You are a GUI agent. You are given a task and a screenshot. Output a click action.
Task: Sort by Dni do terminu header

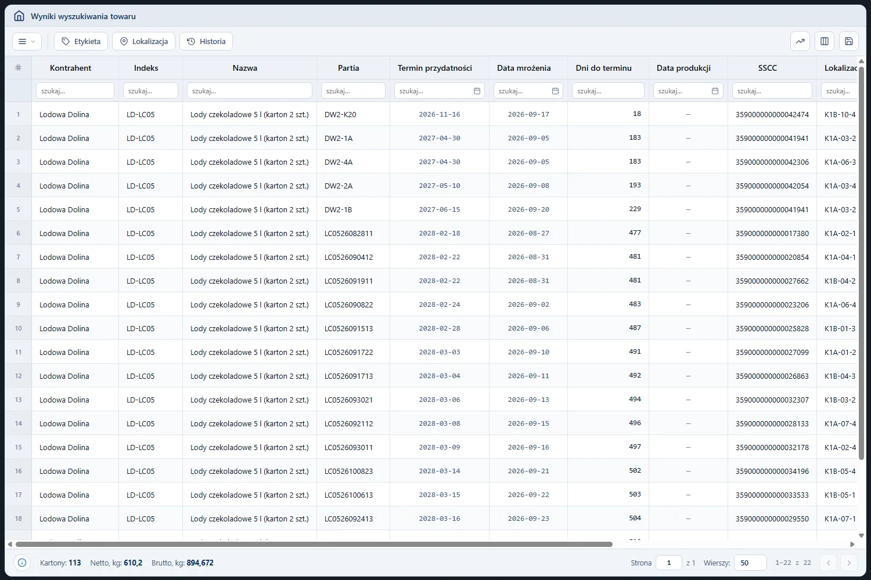pyautogui.click(x=603, y=68)
